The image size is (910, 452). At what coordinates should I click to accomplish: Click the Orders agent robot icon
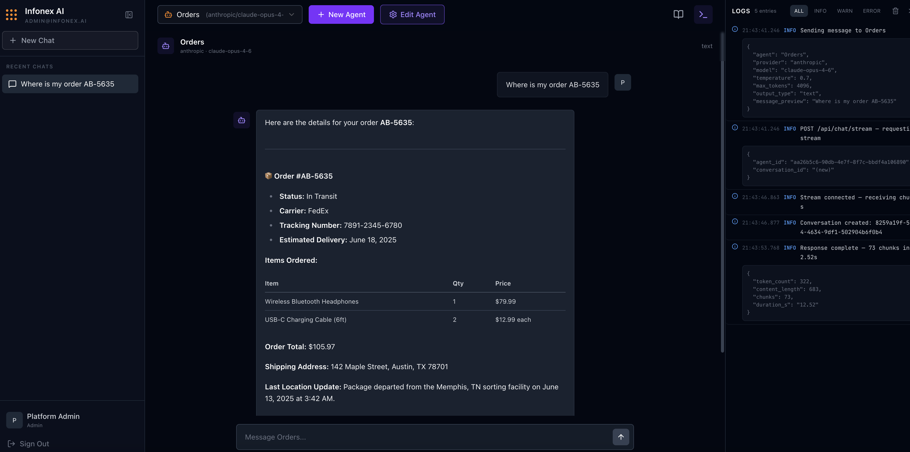166,46
